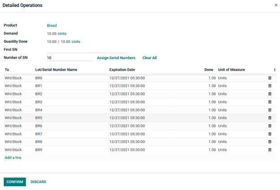Click trash icon for BR5 row
Viewport: 280px width, 190px height.
coord(270,118)
